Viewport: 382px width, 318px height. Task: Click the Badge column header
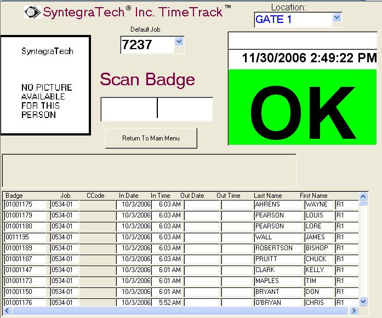pos(14,196)
